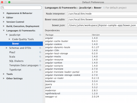Click the project-level icon beside TypeScript
This screenshot has height=103, width=137.
(x=40, y=70)
